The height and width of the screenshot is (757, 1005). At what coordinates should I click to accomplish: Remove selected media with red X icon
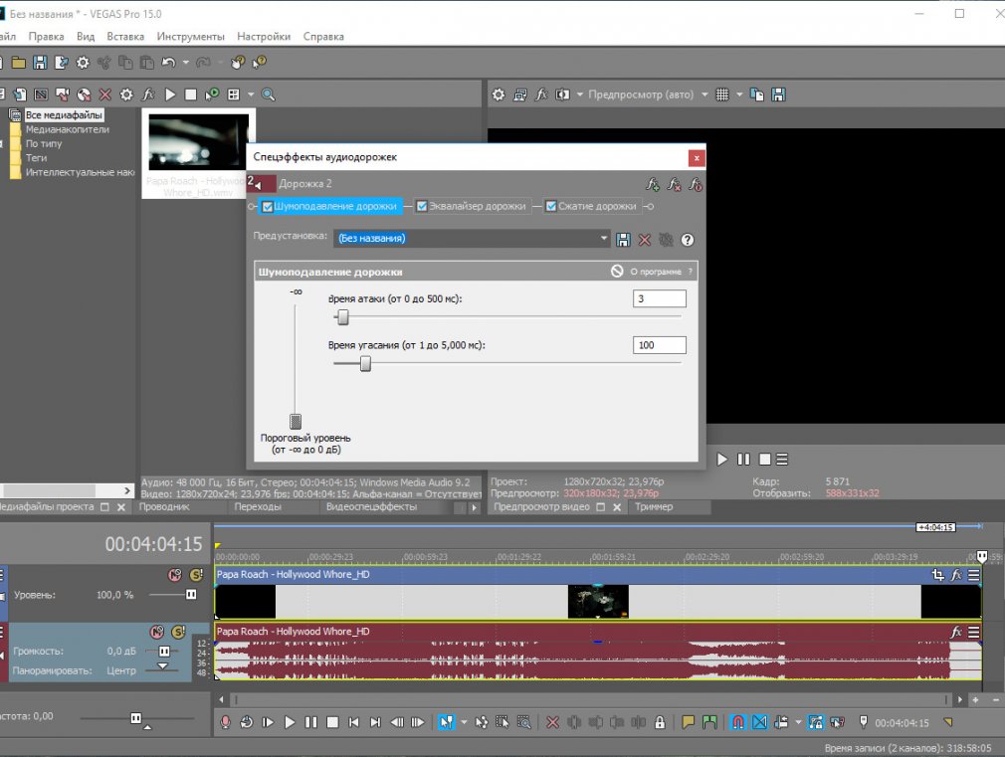click(105, 95)
